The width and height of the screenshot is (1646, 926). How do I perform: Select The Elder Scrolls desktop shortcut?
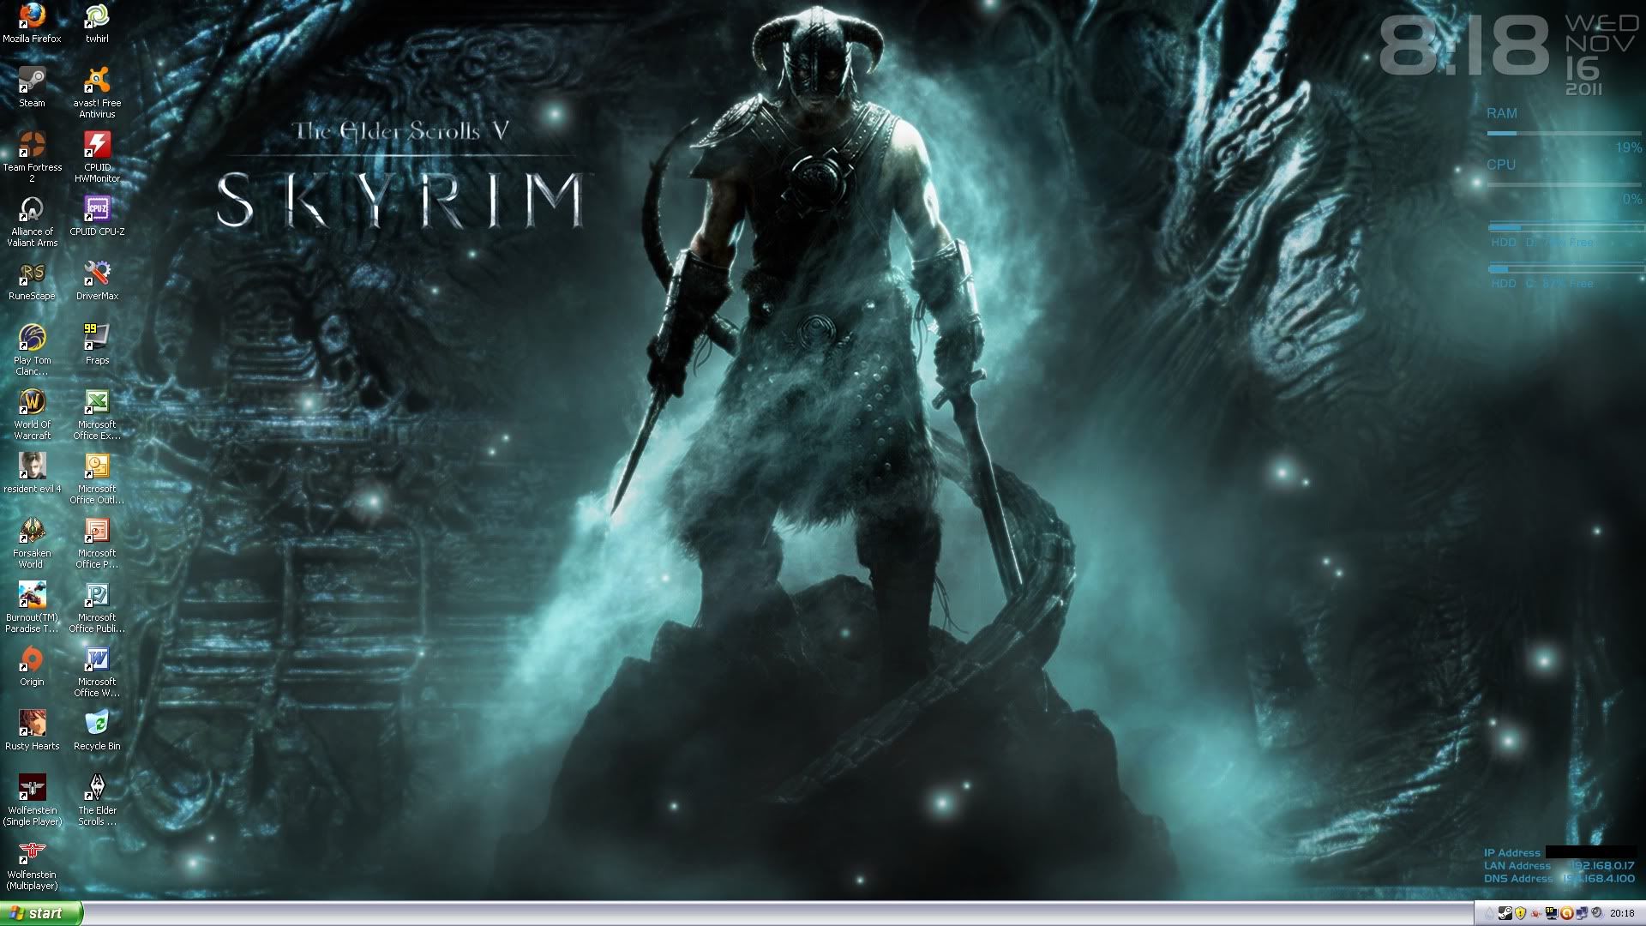pos(97,799)
